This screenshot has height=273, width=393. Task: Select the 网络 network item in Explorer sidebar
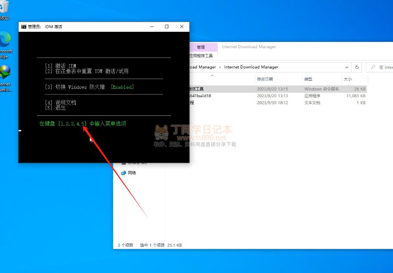tap(128, 173)
